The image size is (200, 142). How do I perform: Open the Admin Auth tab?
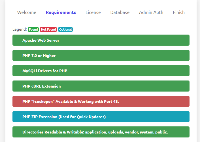click(x=151, y=12)
